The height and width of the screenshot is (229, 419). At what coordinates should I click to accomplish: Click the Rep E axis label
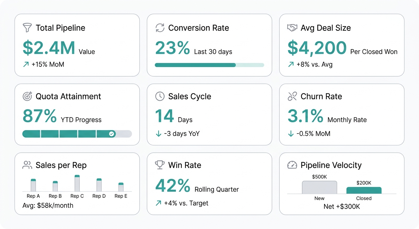[x=121, y=196]
